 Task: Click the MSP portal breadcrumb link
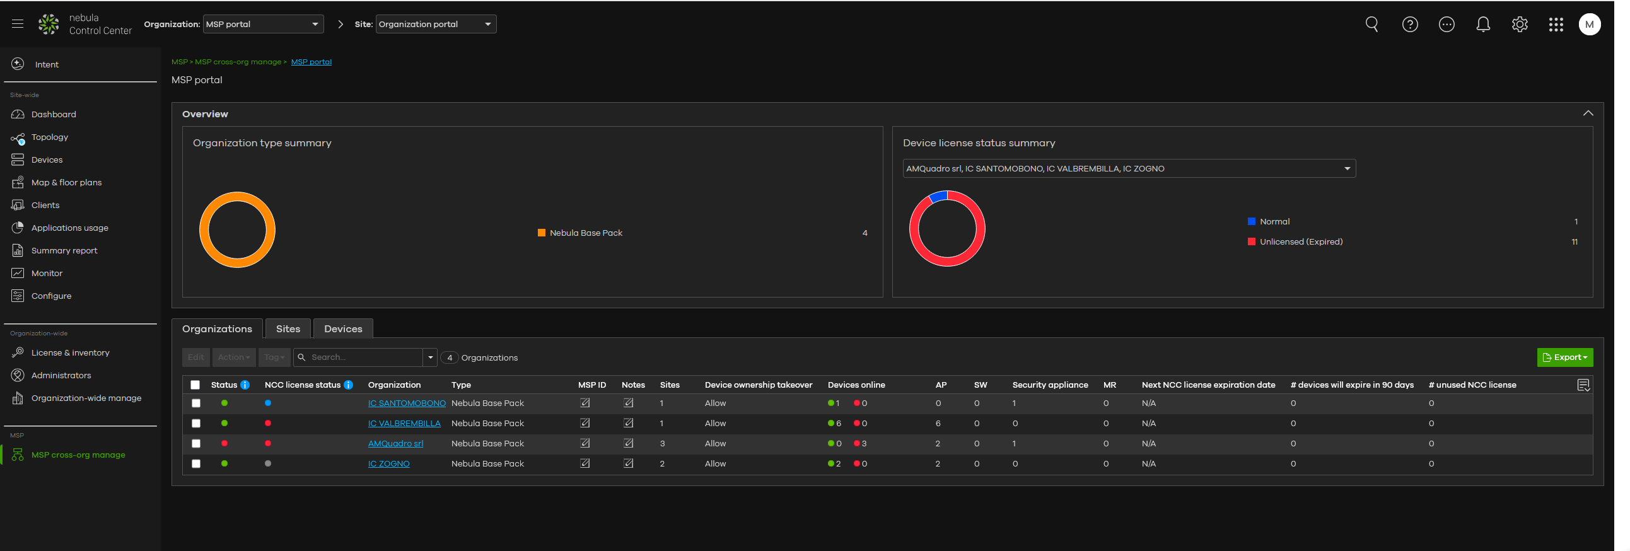(311, 62)
